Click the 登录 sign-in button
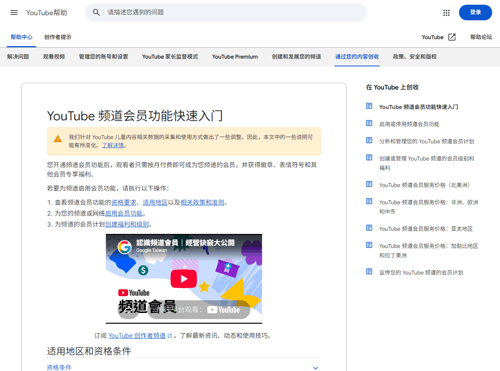This screenshot has width=500, height=371. pyautogui.click(x=475, y=12)
